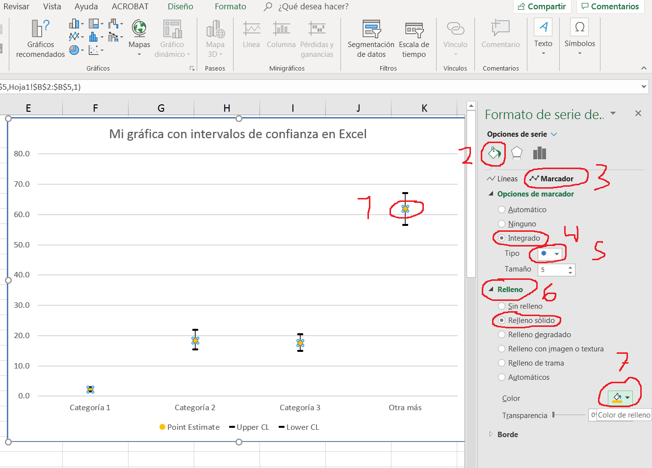Open the Revisar ribbon tab
Viewport: 652px width, 468px height.
pyautogui.click(x=16, y=6)
